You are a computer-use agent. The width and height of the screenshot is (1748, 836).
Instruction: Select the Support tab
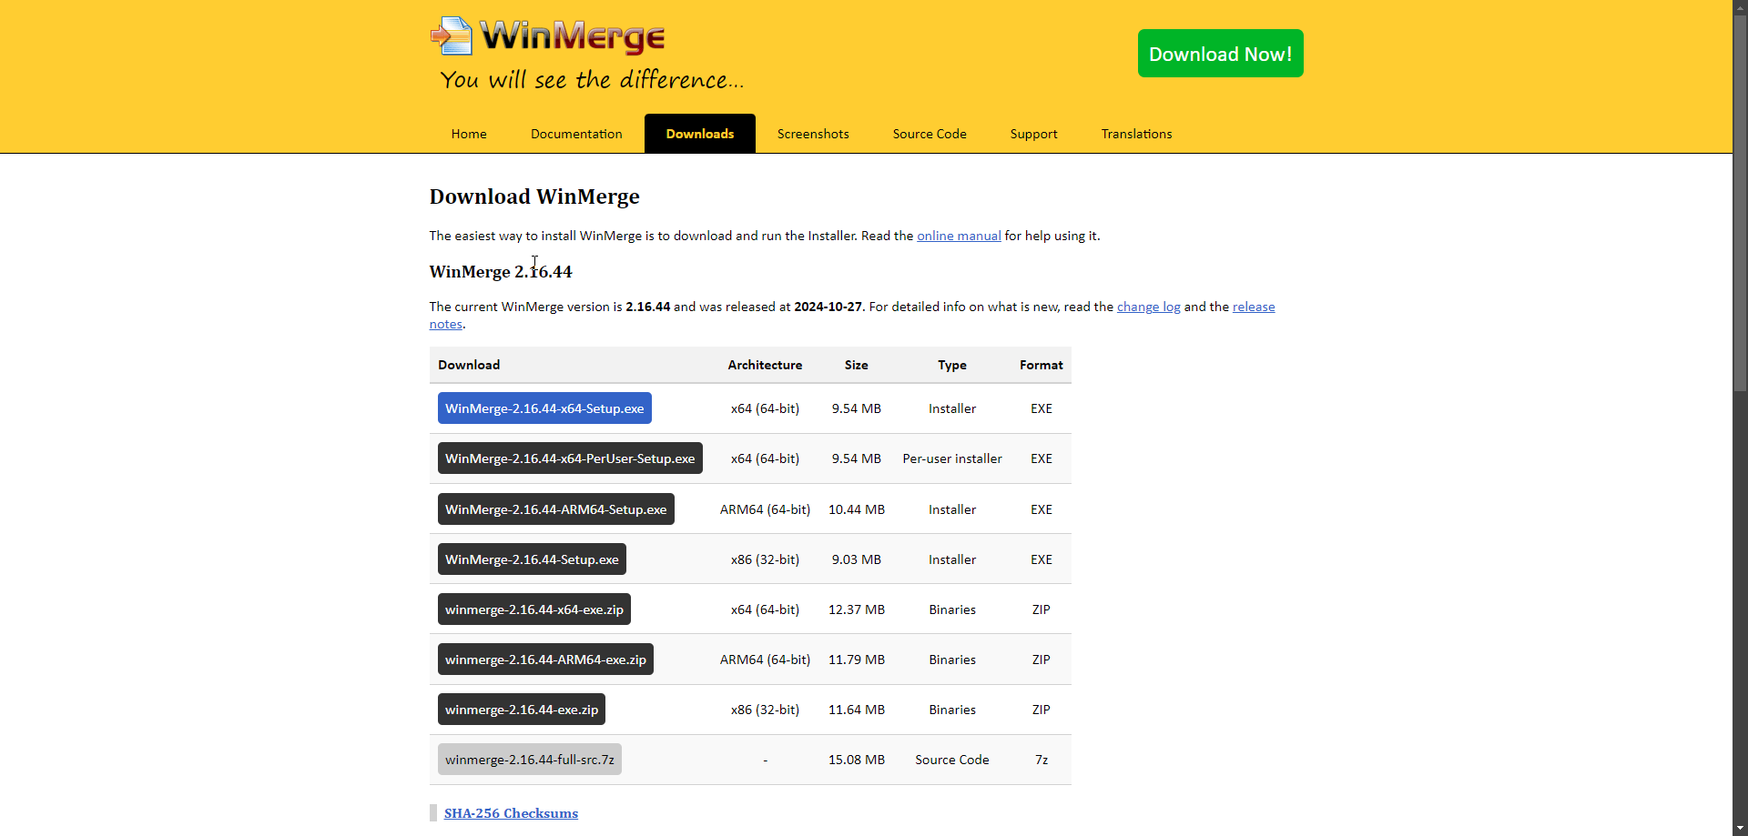click(1033, 134)
